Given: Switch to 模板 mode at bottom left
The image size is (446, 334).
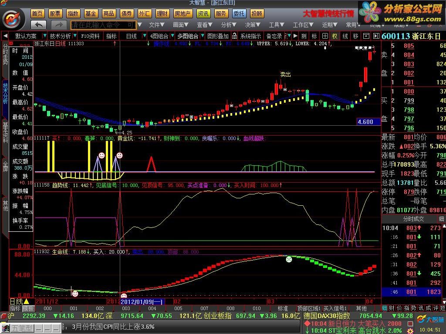Looking at the screenshot, I should pyautogui.click(x=28, y=308).
